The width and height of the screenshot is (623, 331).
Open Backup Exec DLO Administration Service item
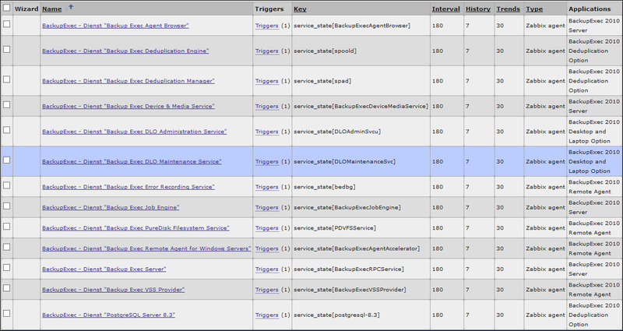tap(134, 132)
